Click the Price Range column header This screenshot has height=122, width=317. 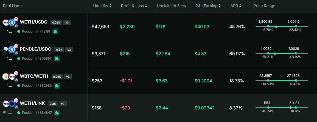tap(264, 6)
